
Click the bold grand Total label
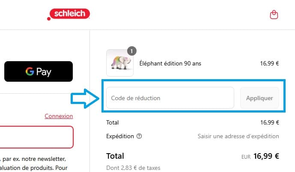tap(115, 156)
